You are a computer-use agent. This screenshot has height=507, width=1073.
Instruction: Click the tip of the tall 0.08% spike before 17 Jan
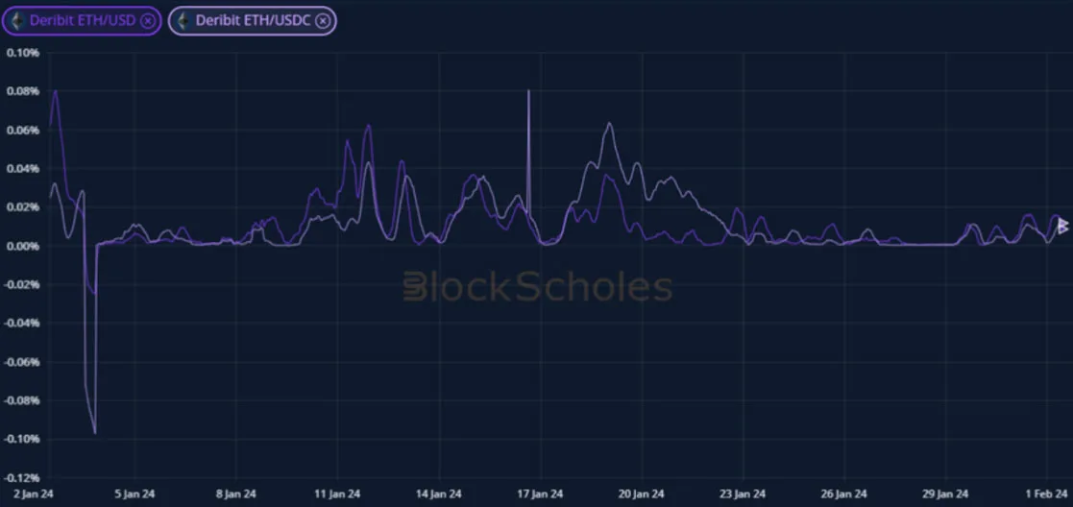pyautogui.click(x=528, y=90)
